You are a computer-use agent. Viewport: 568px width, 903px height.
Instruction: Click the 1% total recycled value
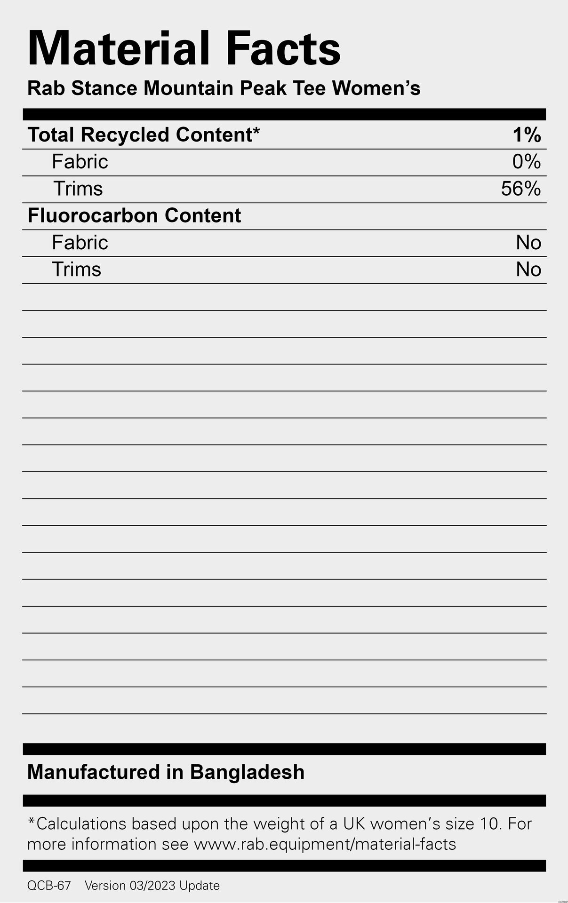tap(527, 135)
